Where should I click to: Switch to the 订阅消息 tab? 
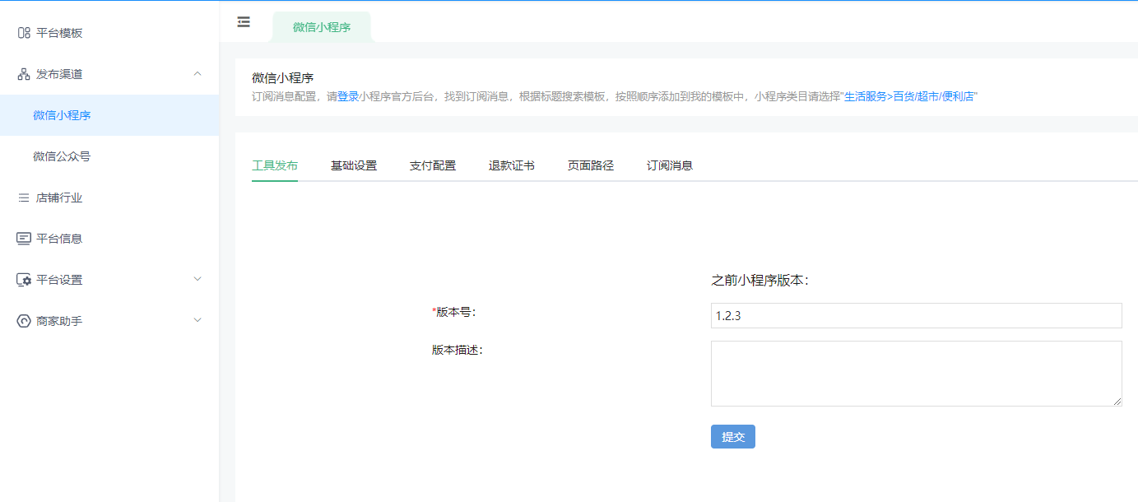pyautogui.click(x=670, y=165)
